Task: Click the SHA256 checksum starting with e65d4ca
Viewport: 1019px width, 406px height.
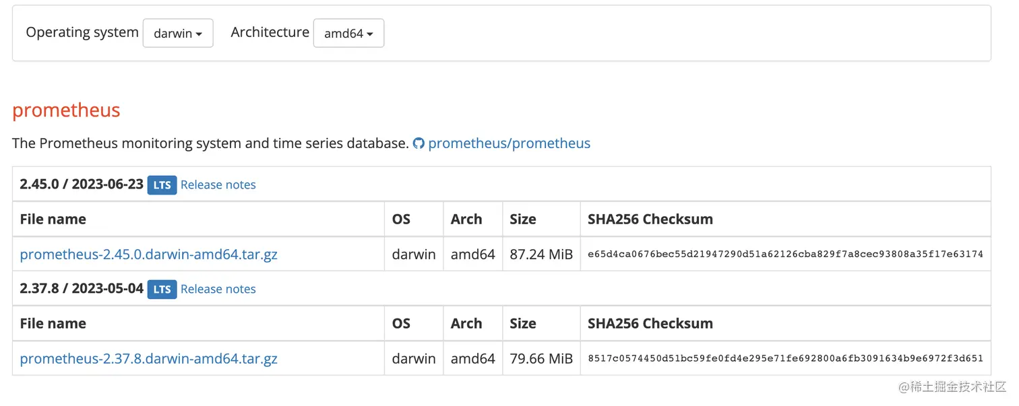Action: point(785,255)
